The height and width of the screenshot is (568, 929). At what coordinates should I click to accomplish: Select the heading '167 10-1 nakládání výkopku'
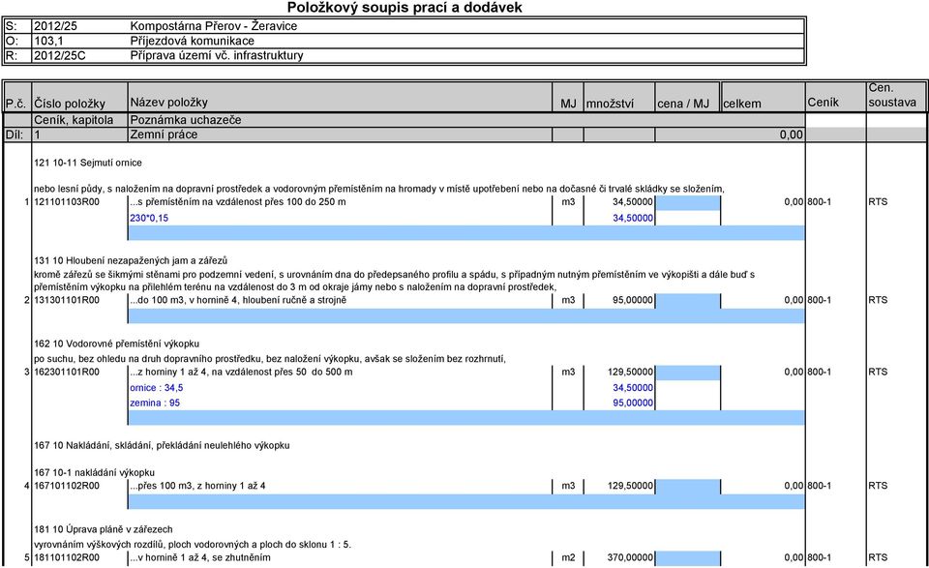pos(94,472)
